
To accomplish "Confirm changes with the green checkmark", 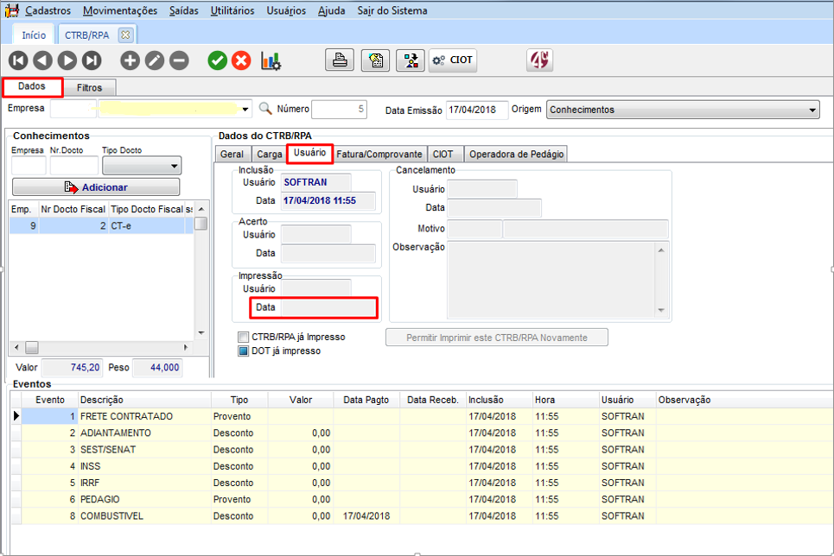I will tap(217, 60).
